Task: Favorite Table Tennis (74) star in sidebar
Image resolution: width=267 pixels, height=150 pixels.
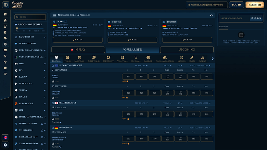Action: [42, 144]
